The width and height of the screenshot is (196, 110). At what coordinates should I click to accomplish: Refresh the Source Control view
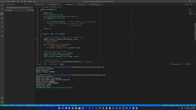coord(30,4)
